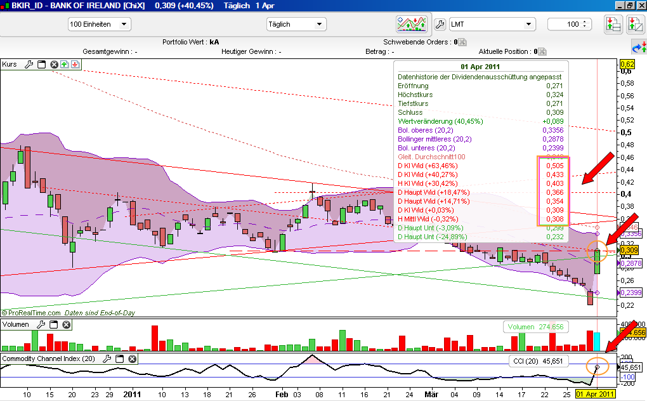Open Commodity Channel Index settings wrench

pyautogui.click(x=107, y=359)
